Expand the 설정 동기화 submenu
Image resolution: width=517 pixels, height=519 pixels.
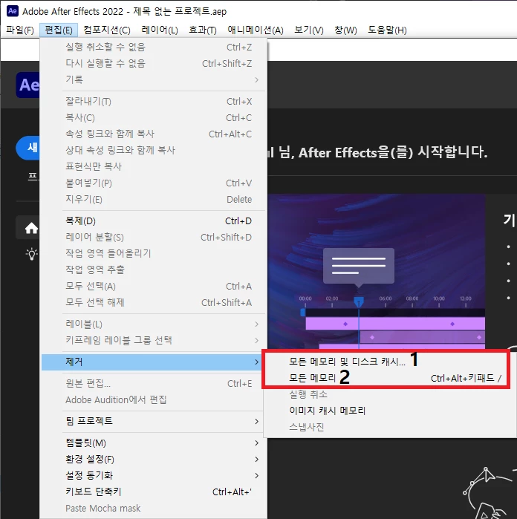pos(153,475)
